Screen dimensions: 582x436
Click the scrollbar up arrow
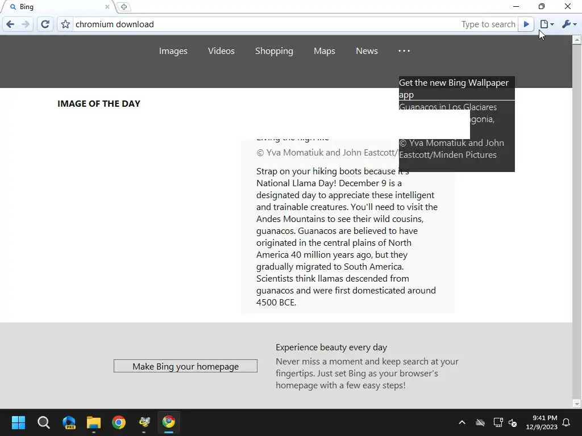coord(577,40)
